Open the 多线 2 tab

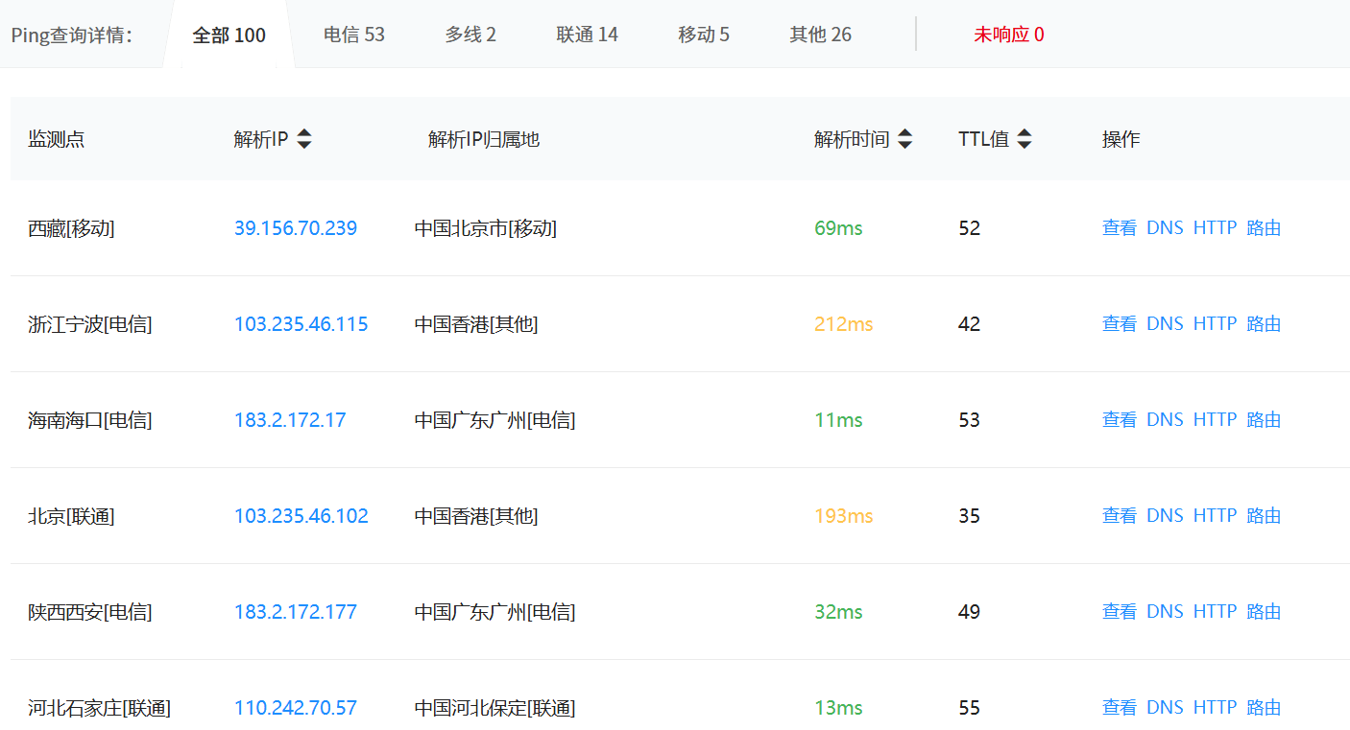pos(470,35)
